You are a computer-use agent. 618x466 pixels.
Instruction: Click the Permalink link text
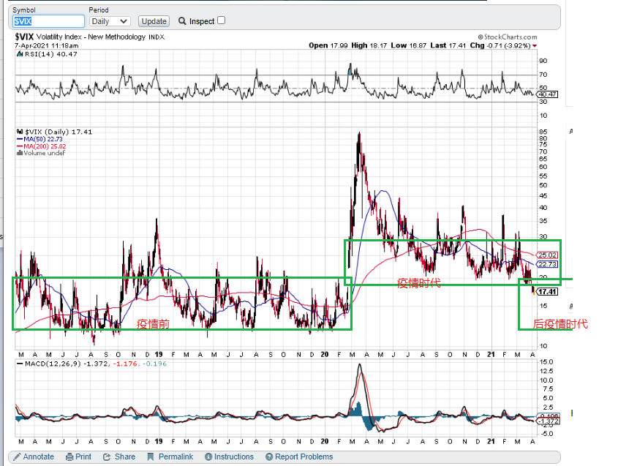click(176, 456)
